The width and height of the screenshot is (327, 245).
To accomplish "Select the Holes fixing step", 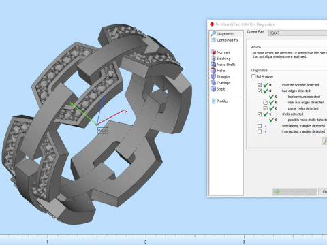I will (x=218, y=71).
